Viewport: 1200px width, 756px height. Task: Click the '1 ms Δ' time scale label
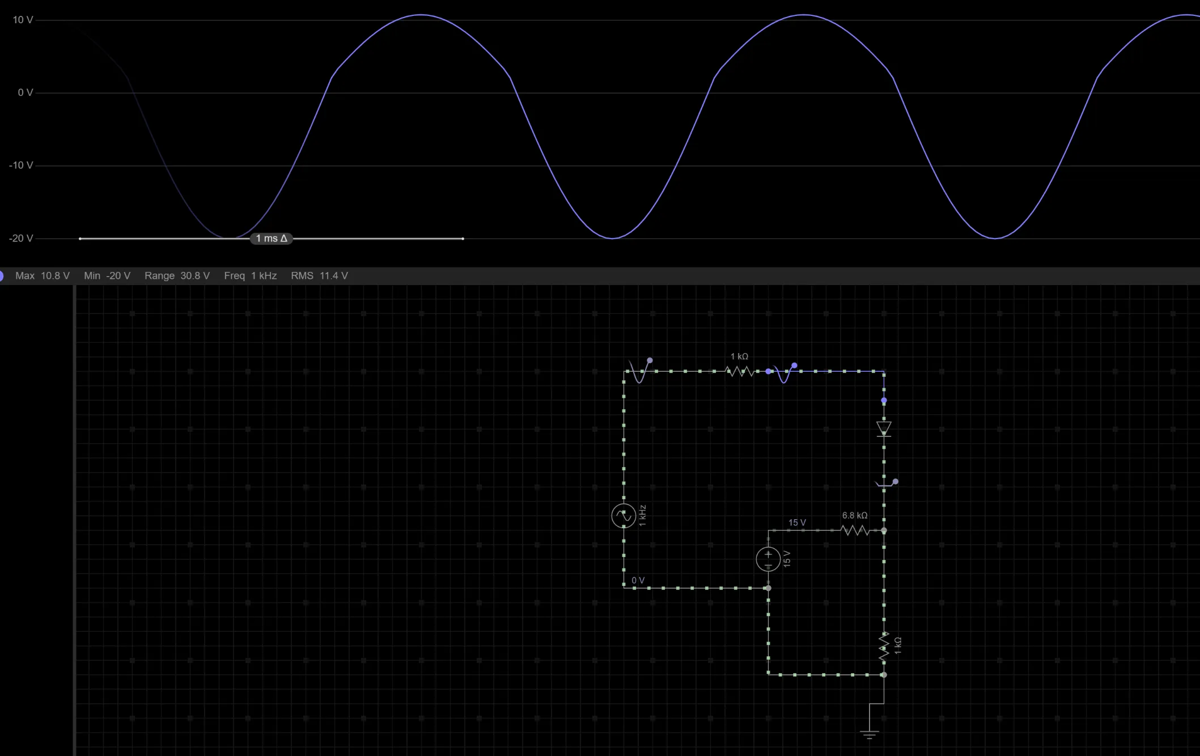(x=272, y=239)
